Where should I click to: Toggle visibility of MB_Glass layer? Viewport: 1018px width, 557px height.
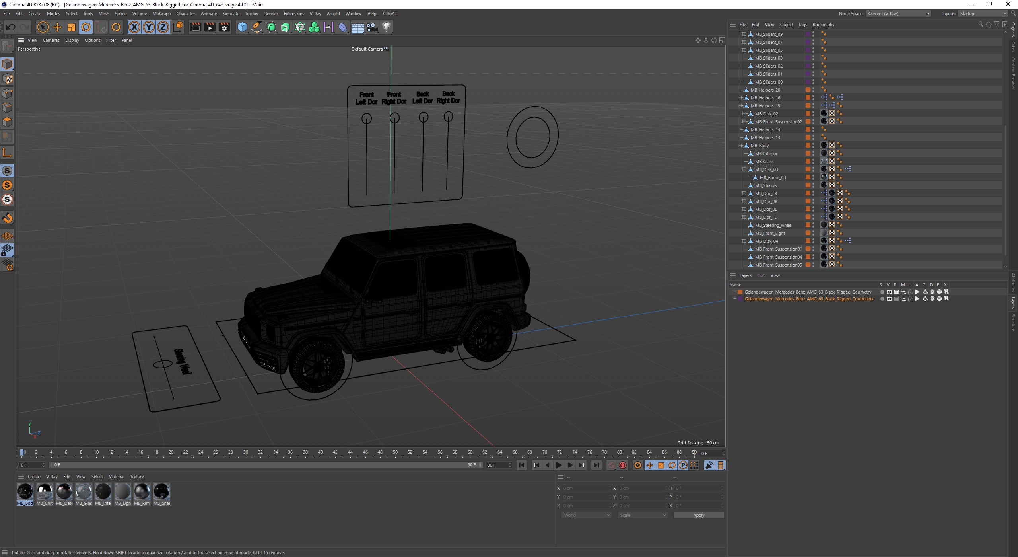coord(813,160)
